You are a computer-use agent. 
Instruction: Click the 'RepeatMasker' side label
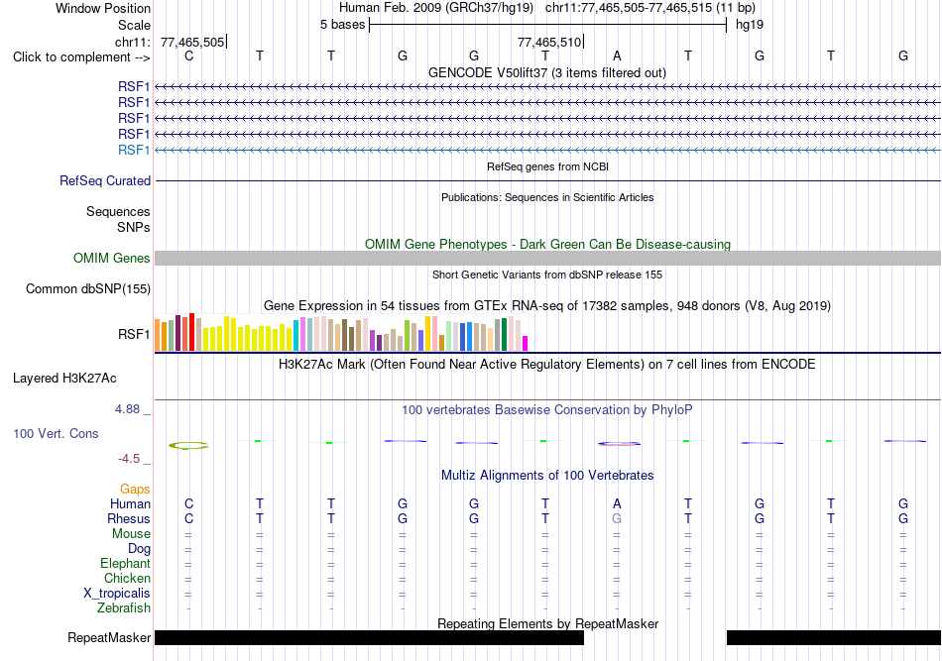tap(109, 637)
